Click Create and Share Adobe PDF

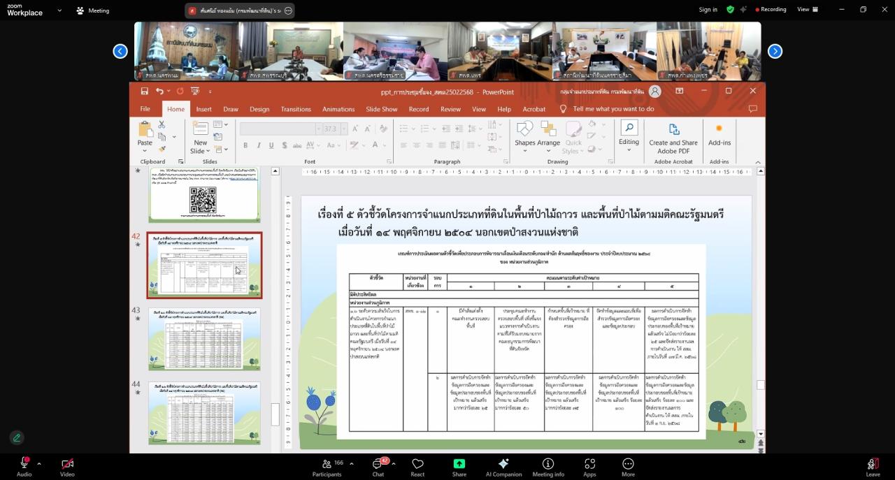pyautogui.click(x=673, y=137)
